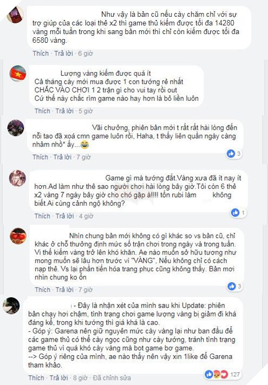Click the thumbs-up icon with count 1
This screenshot has width=268, height=385.
[x=235, y=213]
